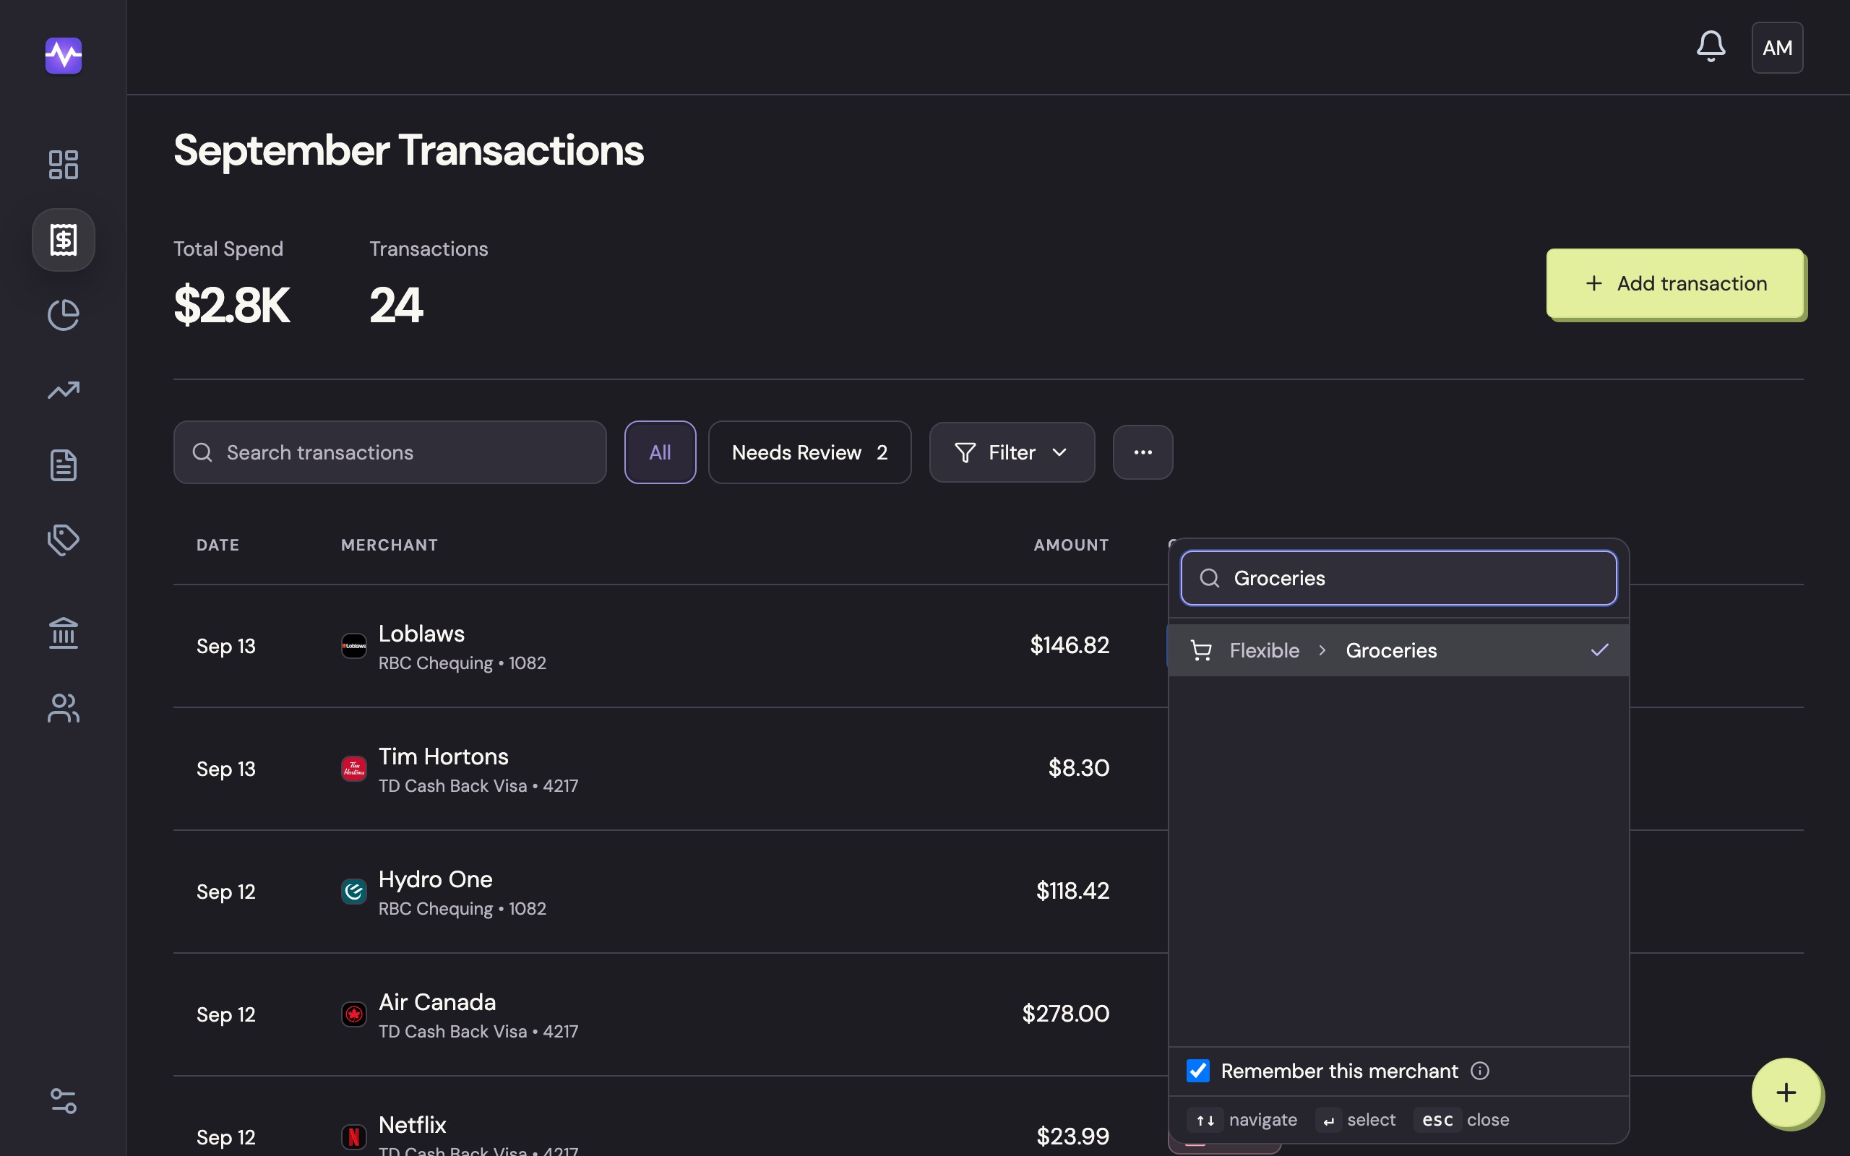
Task: Expand the Filter dropdown
Action: [x=1012, y=452]
